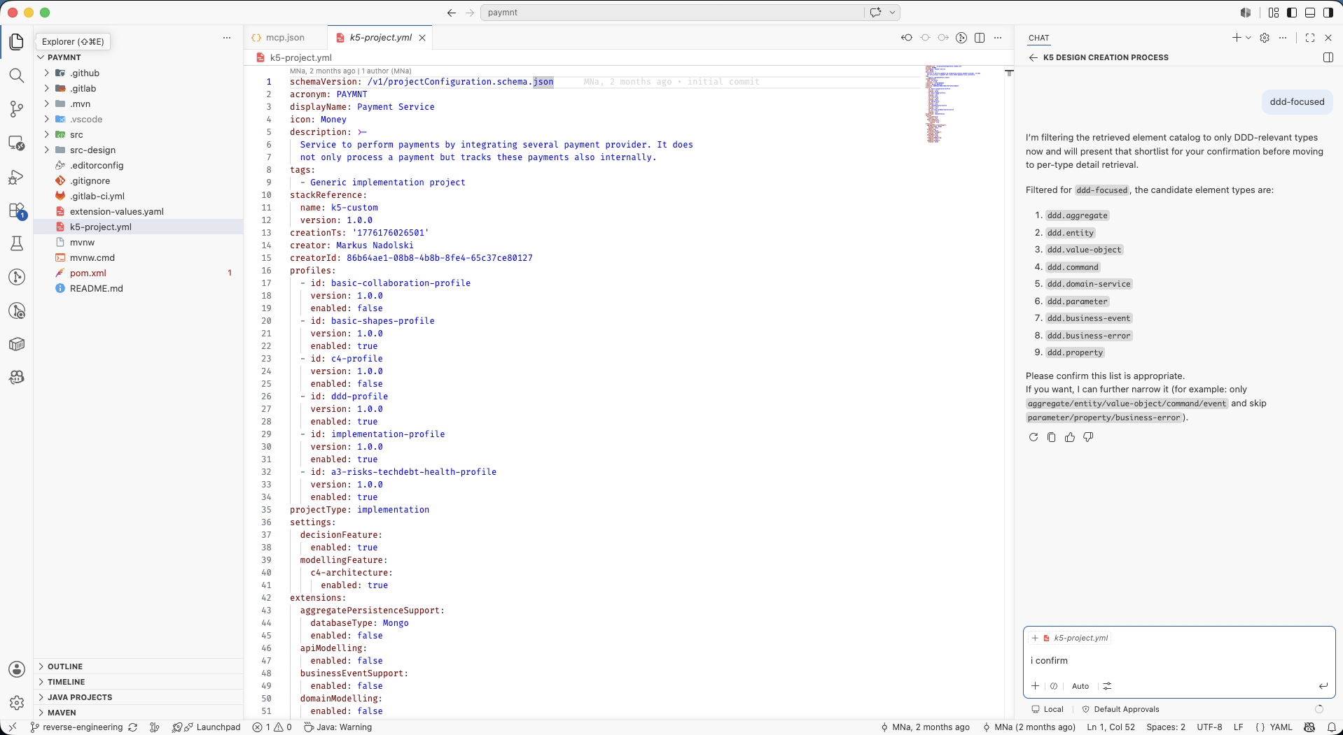Open the Source Control view

[x=17, y=109]
